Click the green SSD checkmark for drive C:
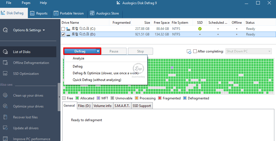The width and height of the screenshot is (276, 141). point(200,29)
